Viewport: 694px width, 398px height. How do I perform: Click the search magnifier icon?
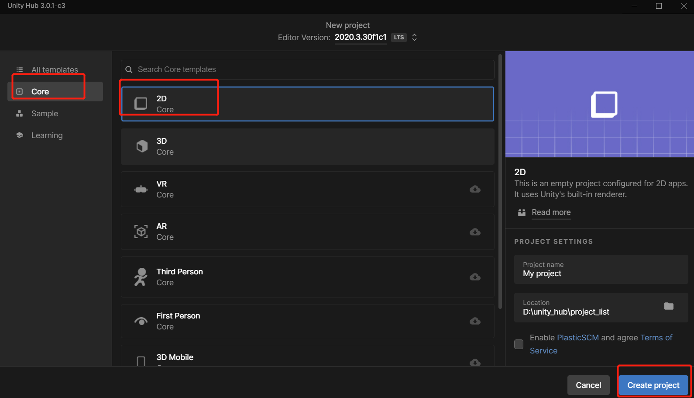tap(129, 69)
